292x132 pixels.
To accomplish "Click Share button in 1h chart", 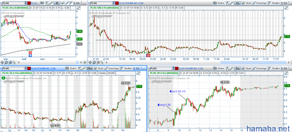I will click(219, 3).
